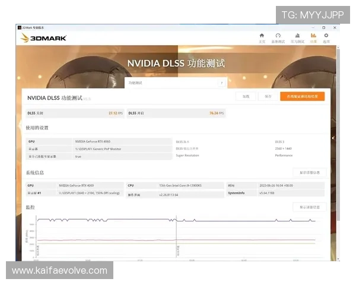Screen dimensions: 356x285
Task: Click orange 在线验证和比较结果 button
Action: tap(302, 96)
